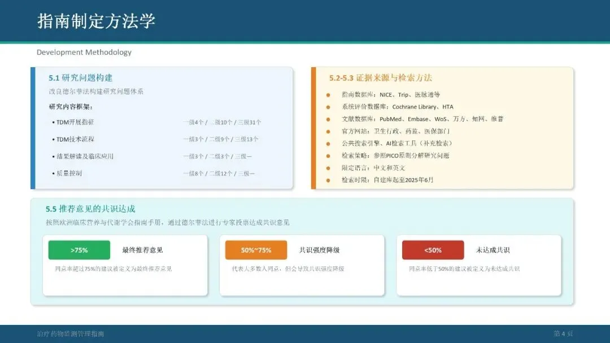The width and height of the screenshot is (610, 343).
Task: Click the page number 第4页
Action: [563, 333]
